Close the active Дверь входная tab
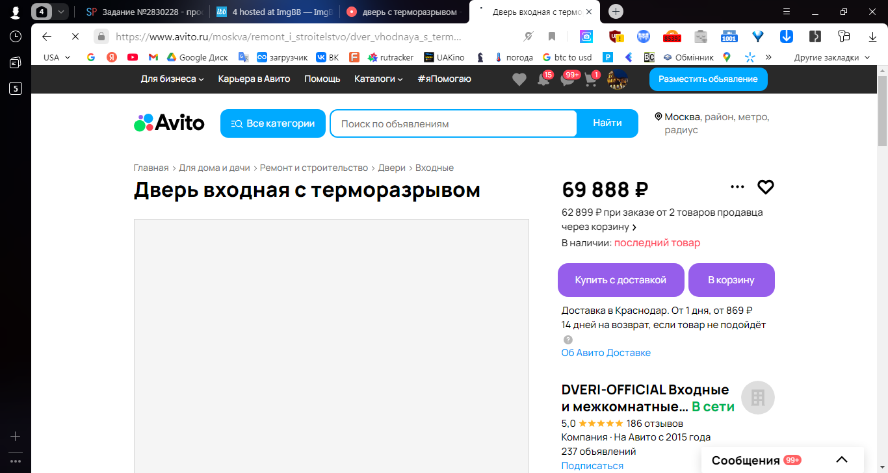This screenshot has height=473, width=888. [590, 12]
